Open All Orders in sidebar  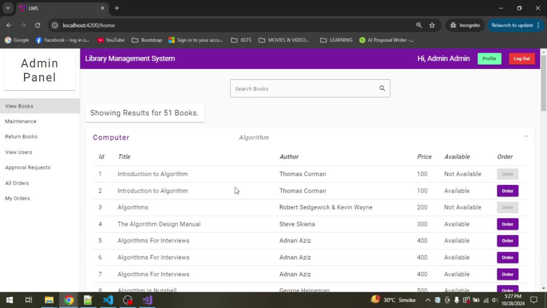point(40,183)
